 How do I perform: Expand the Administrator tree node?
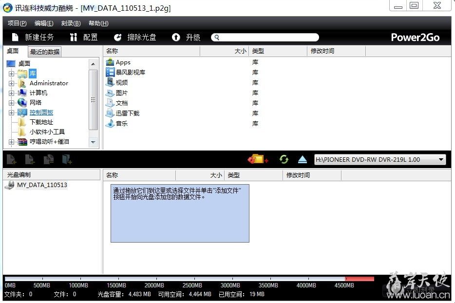(x=11, y=84)
